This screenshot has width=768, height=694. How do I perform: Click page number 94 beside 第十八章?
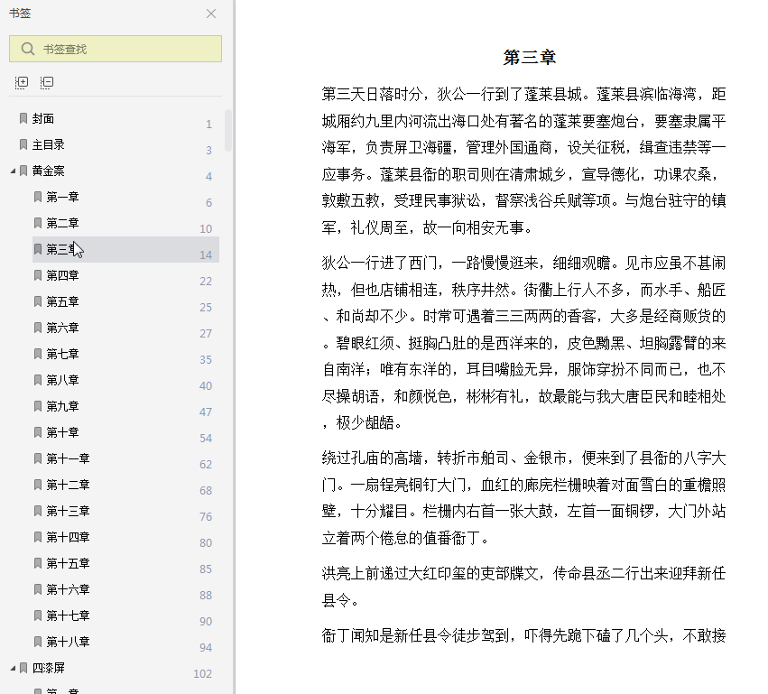coord(206,647)
